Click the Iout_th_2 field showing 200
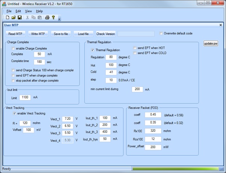The height and width of the screenshot is (173, 226). click(105, 125)
